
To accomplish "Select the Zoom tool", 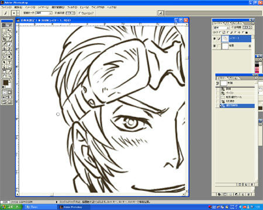I will pyautogui.click(x=9, y=76).
